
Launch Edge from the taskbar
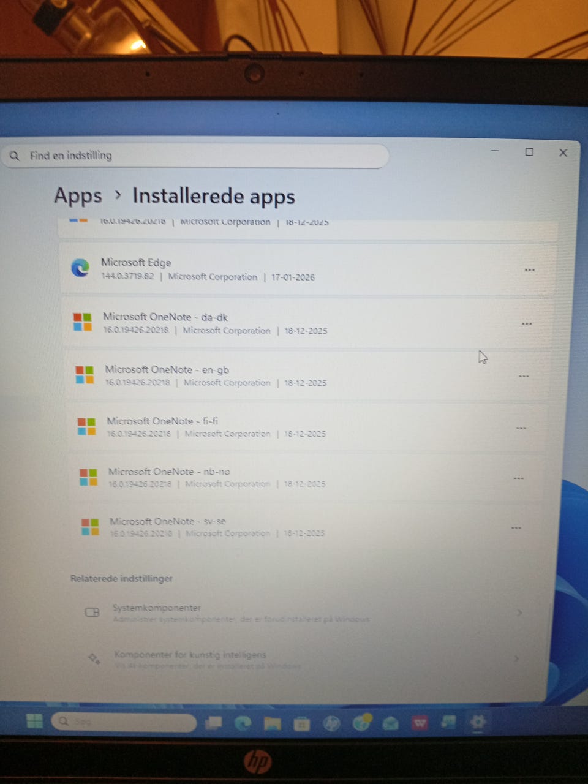coord(243,723)
